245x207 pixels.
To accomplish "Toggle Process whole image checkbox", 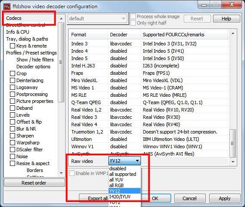I will click(133, 16).
